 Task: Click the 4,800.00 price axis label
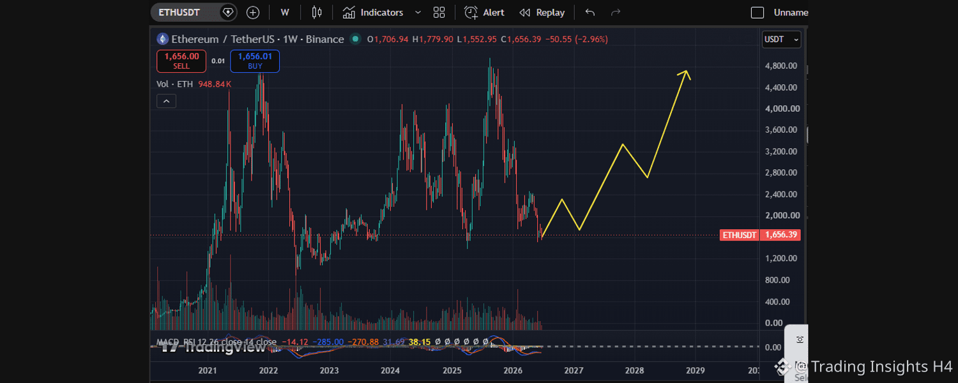780,66
